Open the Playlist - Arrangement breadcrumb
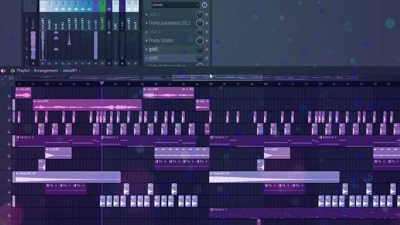 coord(37,71)
